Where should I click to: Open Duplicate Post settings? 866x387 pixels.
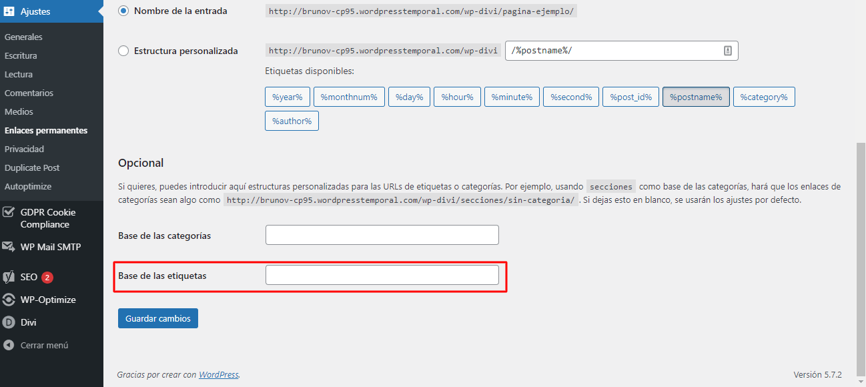pos(32,167)
